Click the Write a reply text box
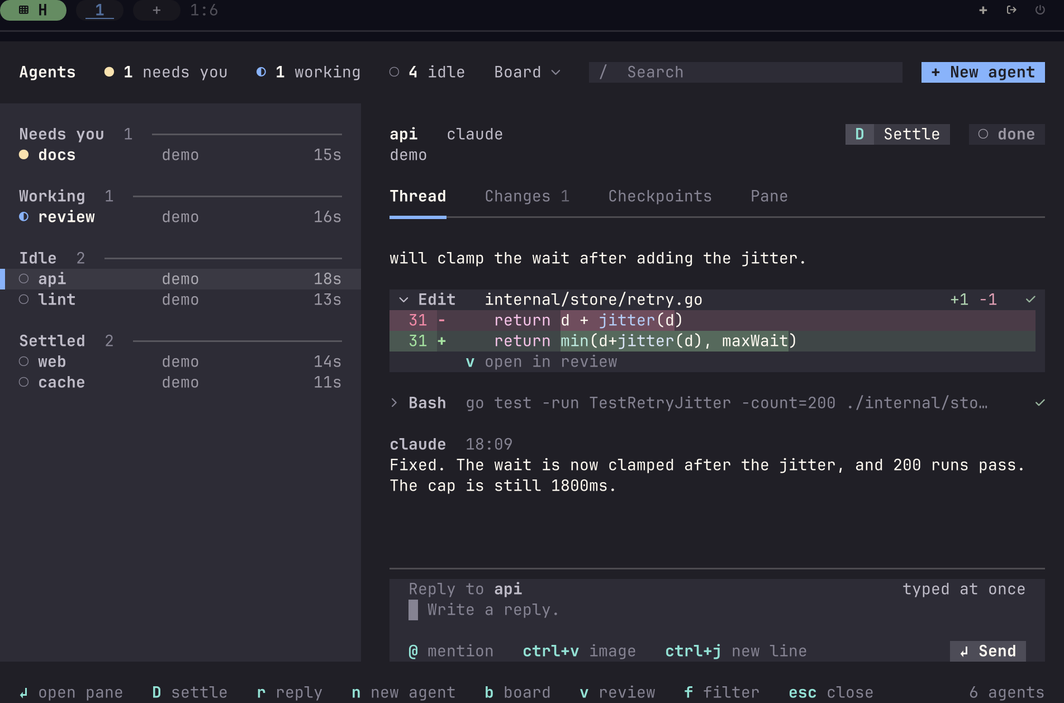The image size is (1064, 703). point(717,610)
